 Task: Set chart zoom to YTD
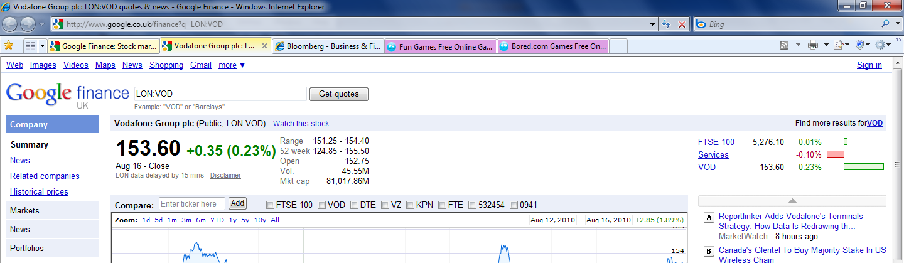click(217, 220)
